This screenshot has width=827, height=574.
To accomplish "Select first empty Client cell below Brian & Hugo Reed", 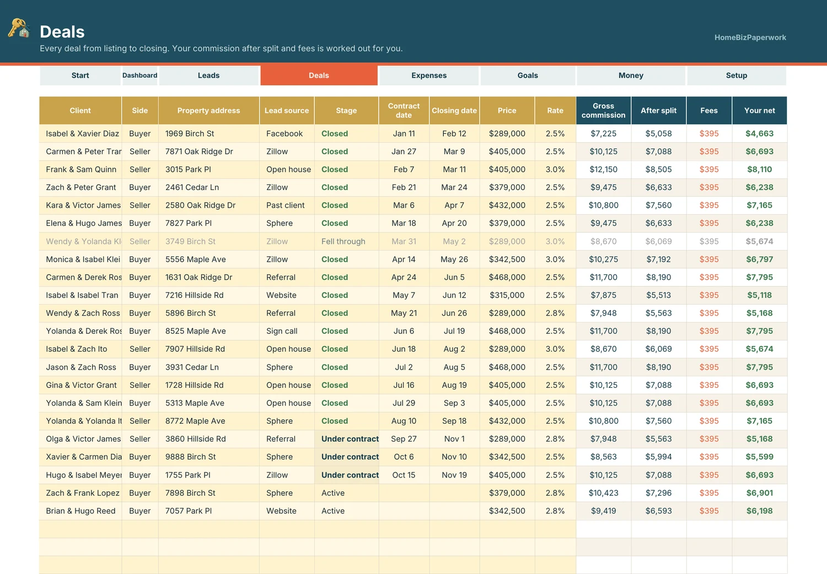I will (80, 529).
